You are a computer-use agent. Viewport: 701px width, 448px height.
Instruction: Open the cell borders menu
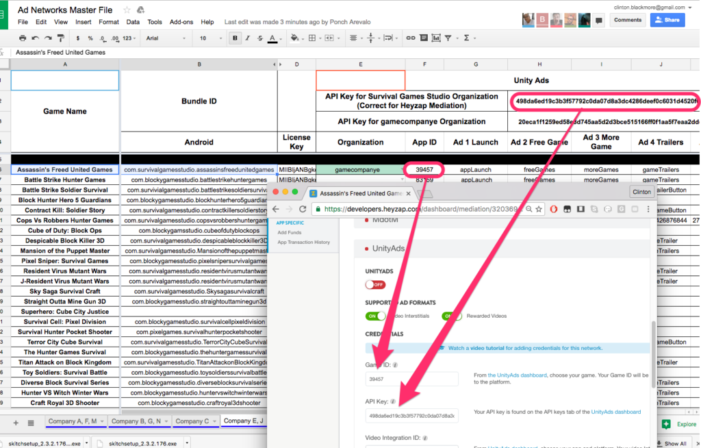tap(314, 38)
